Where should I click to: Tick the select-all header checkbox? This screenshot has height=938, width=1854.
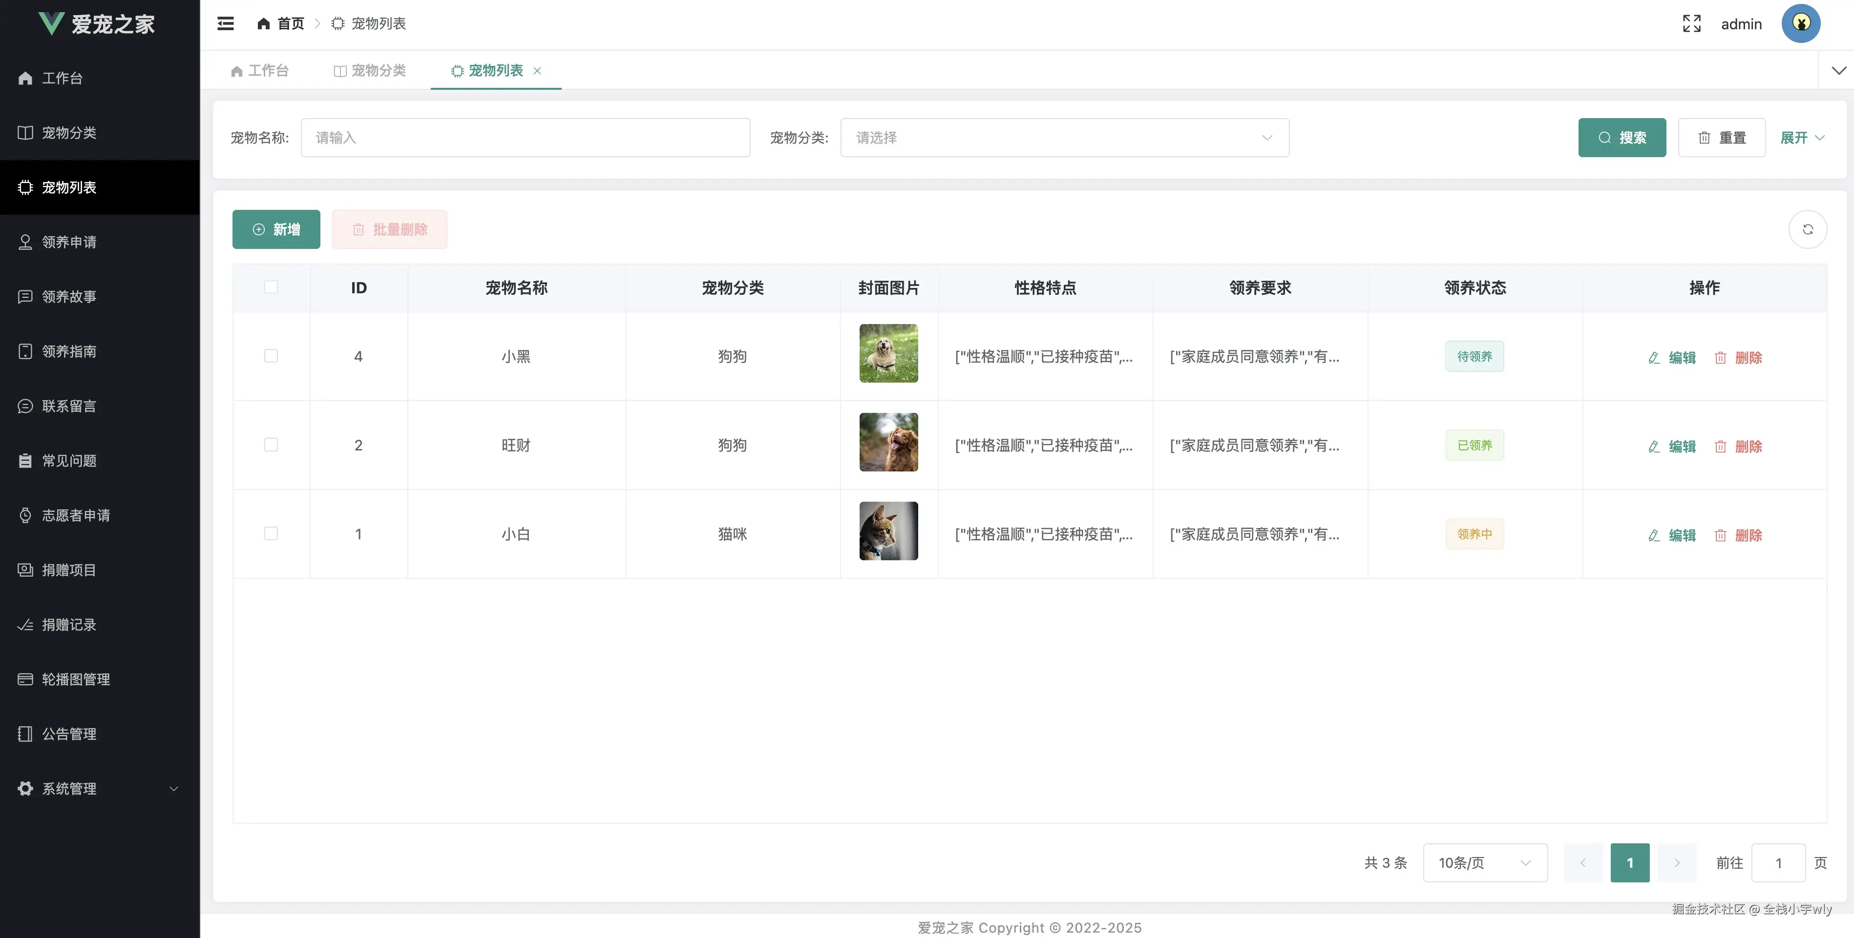point(271,287)
